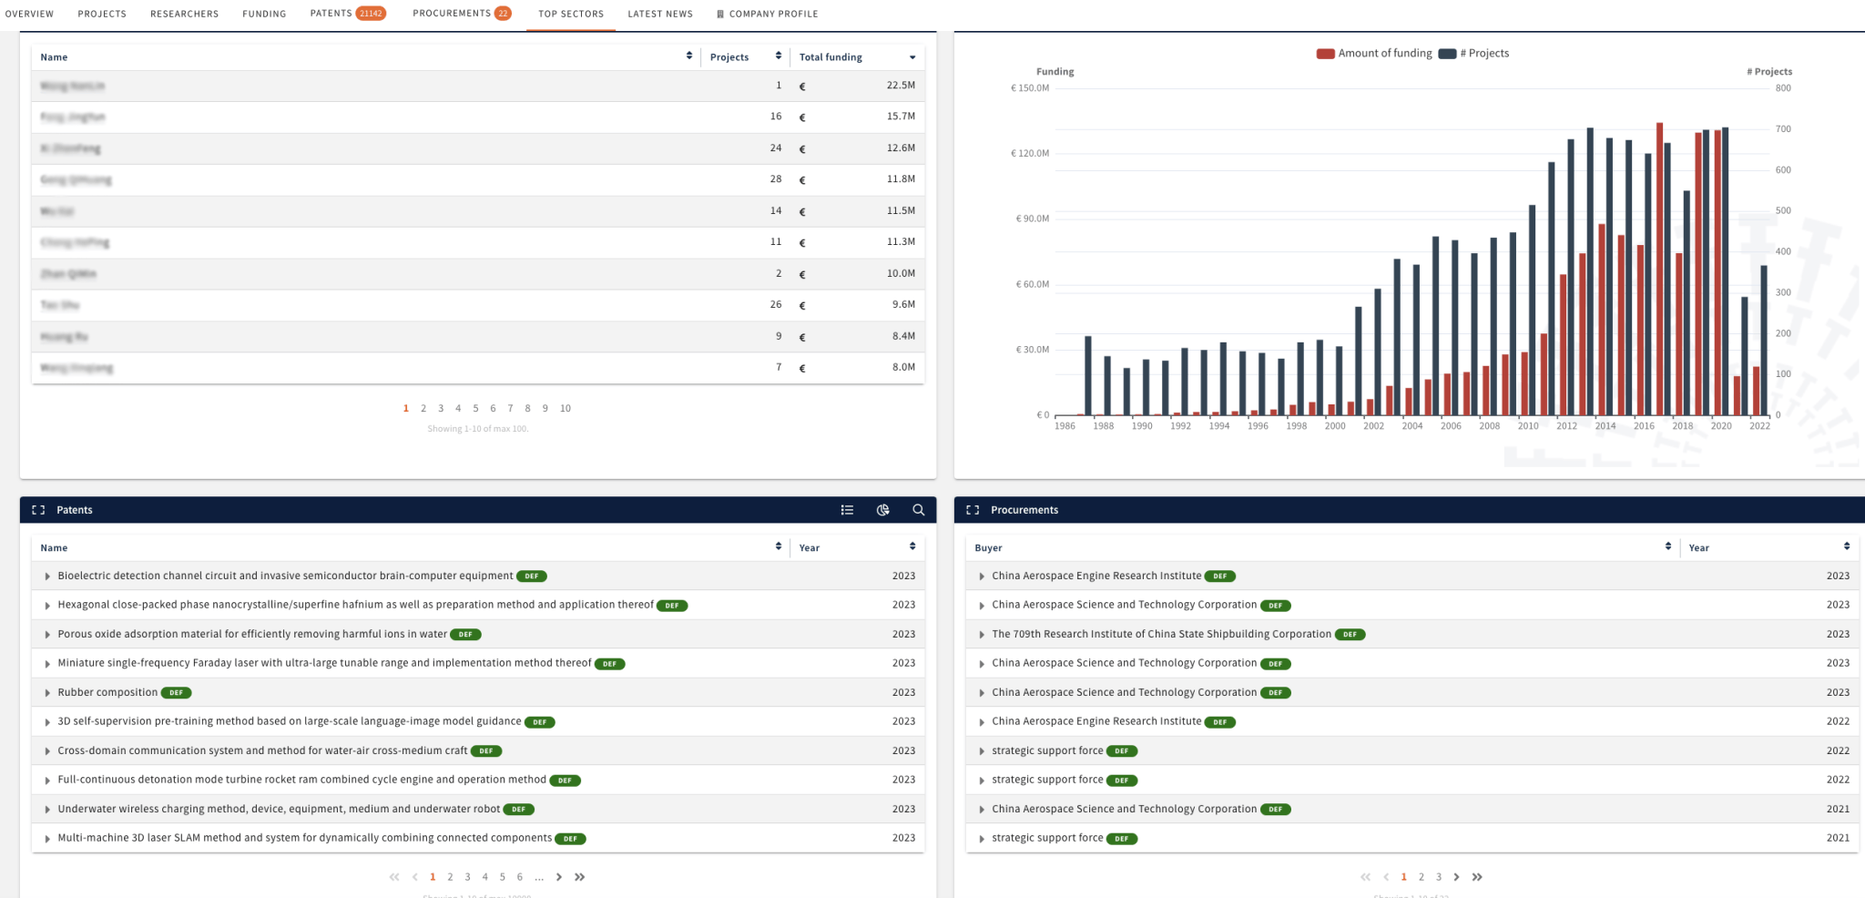Screen dimensions: 1865x898
Task: Go to page 5 of researchers table
Action: tap(475, 408)
